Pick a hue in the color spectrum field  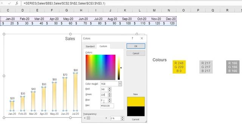pos(101,67)
